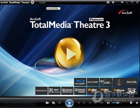Image resolution: width=140 pixels, height=108 pixels.
Task: Open the toolbox icon in the title bar
Action: [x=108, y=2]
